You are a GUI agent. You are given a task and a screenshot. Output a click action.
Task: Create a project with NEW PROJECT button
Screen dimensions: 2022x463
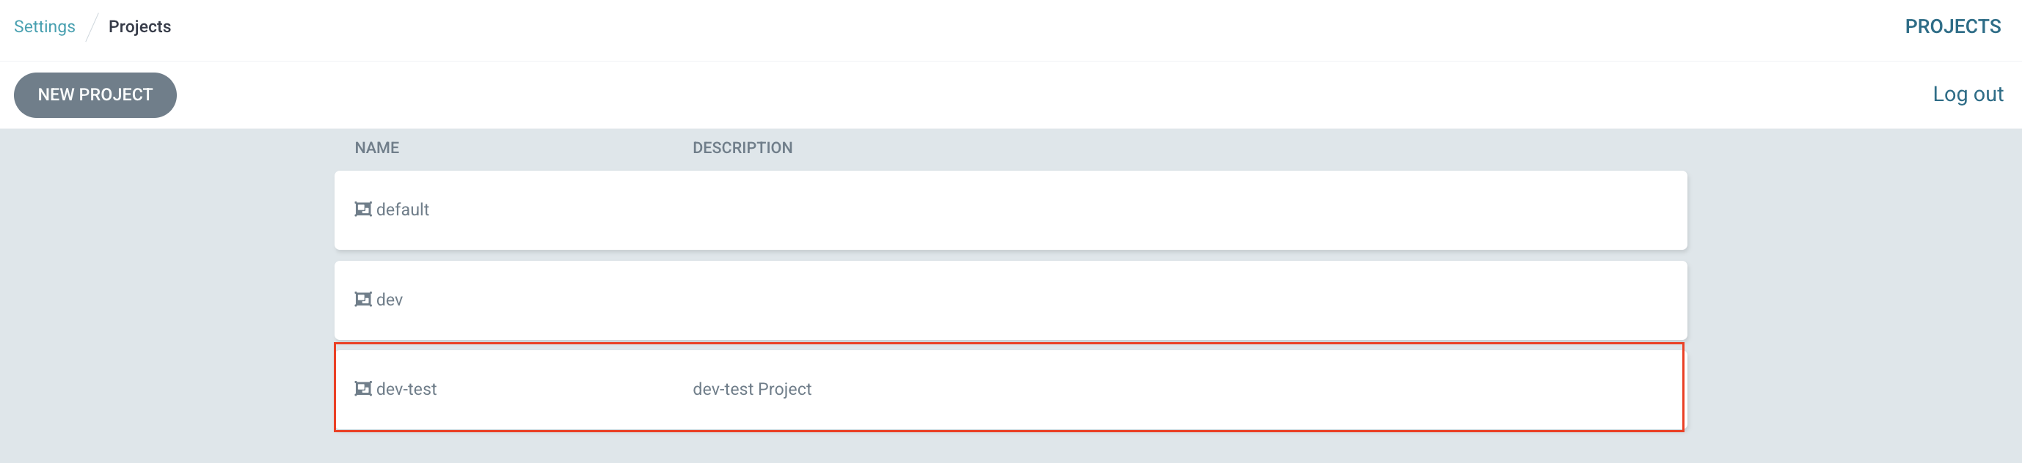[95, 95]
